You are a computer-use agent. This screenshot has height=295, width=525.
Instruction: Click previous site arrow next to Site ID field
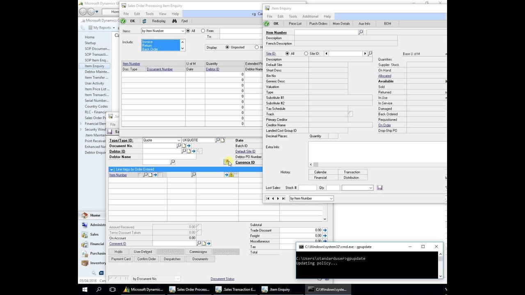coord(326,54)
